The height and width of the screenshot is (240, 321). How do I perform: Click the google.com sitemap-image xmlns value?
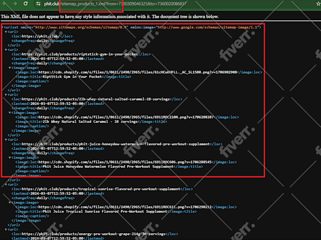click(207, 27)
